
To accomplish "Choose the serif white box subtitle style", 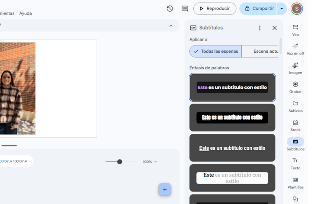I will coord(232,178).
